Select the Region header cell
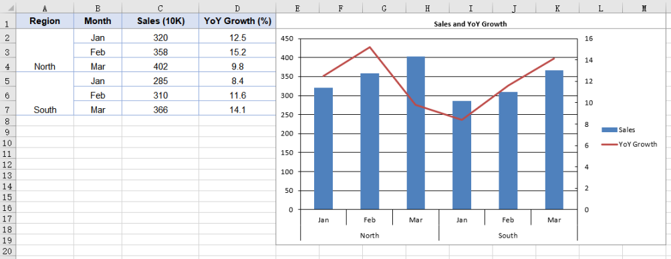The image size is (671, 259). click(45, 21)
